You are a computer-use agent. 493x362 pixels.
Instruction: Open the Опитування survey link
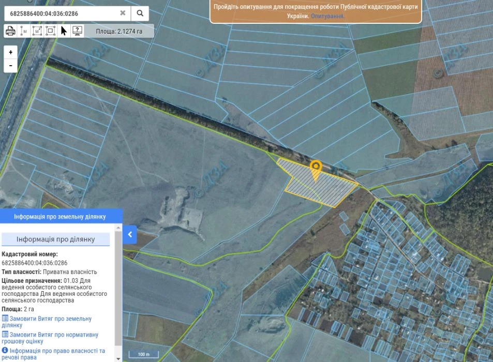(327, 16)
